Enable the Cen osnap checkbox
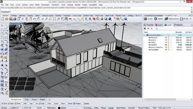 pyautogui.click(x=28, y=103)
